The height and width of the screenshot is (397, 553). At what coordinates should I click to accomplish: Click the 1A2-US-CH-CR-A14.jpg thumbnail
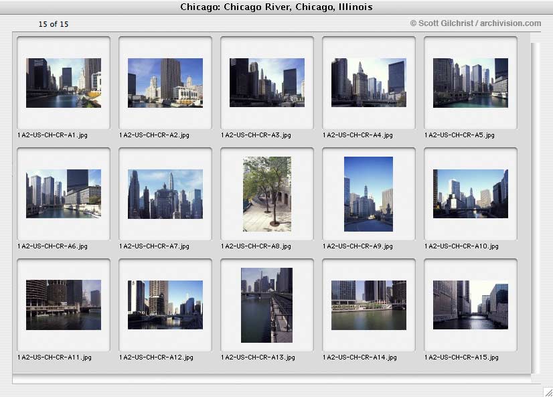coord(368,305)
